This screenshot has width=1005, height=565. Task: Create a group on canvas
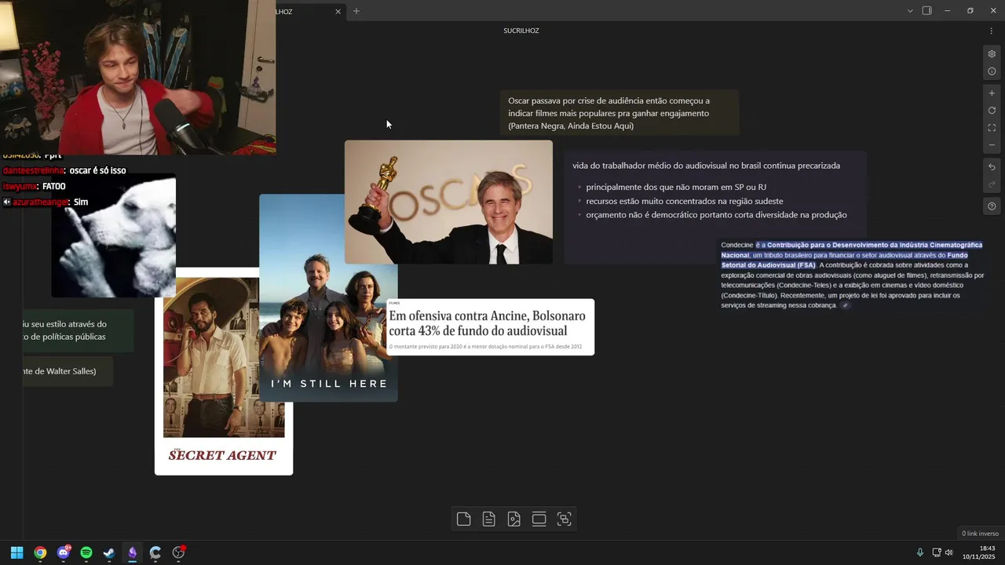(564, 519)
